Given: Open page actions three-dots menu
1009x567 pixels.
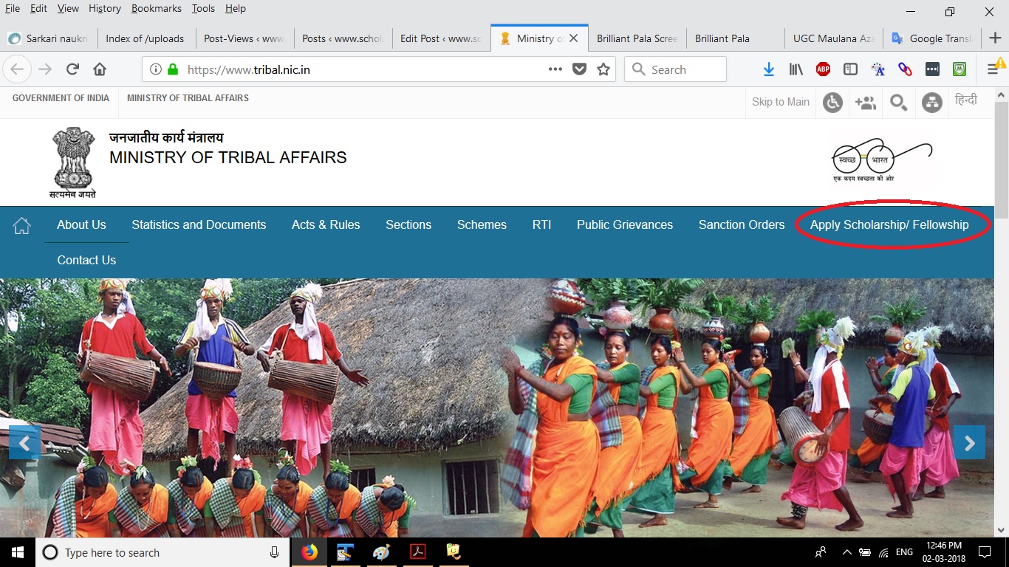Looking at the screenshot, I should 555,69.
